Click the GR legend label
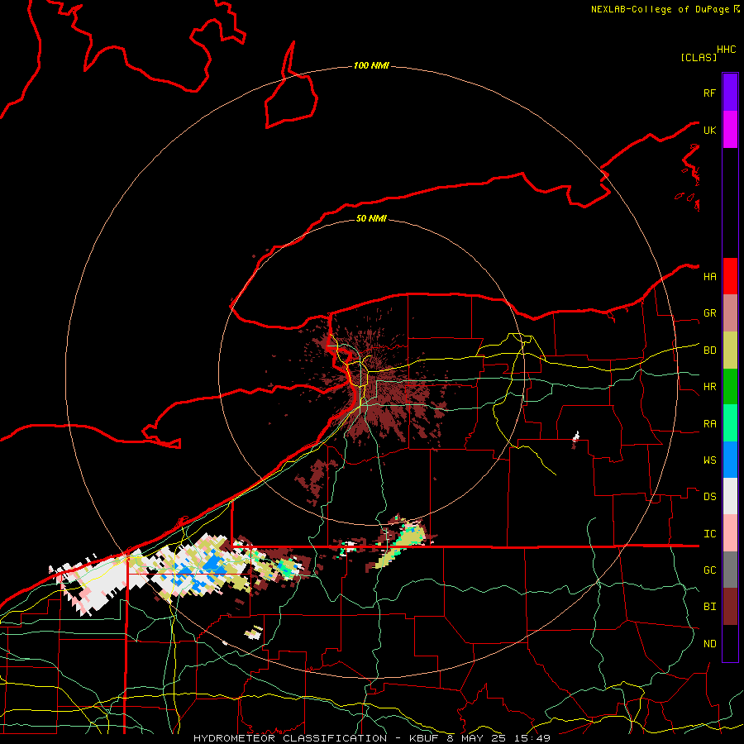The image size is (744, 744). [709, 313]
